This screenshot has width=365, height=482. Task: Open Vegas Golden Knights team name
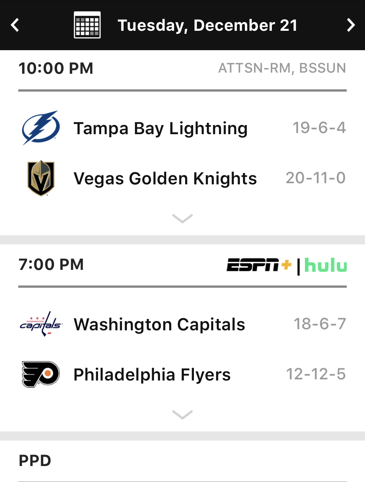165,179
